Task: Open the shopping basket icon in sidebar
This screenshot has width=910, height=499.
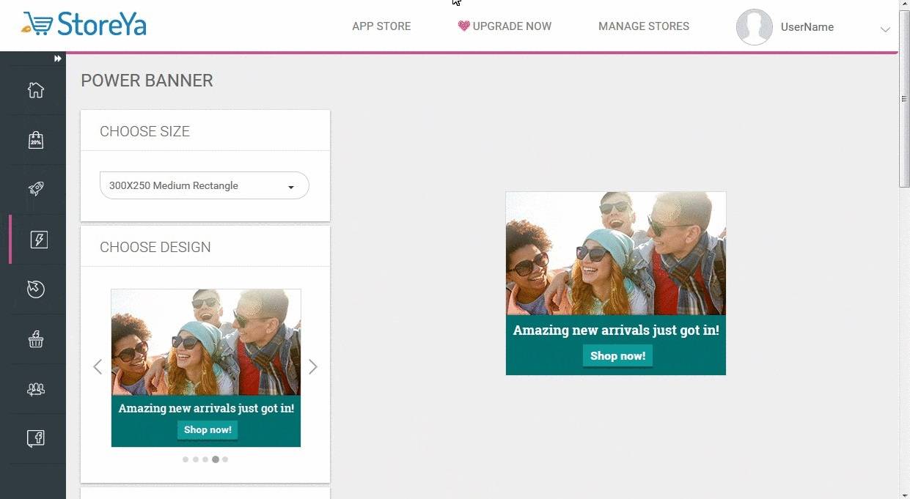Action: coord(35,339)
